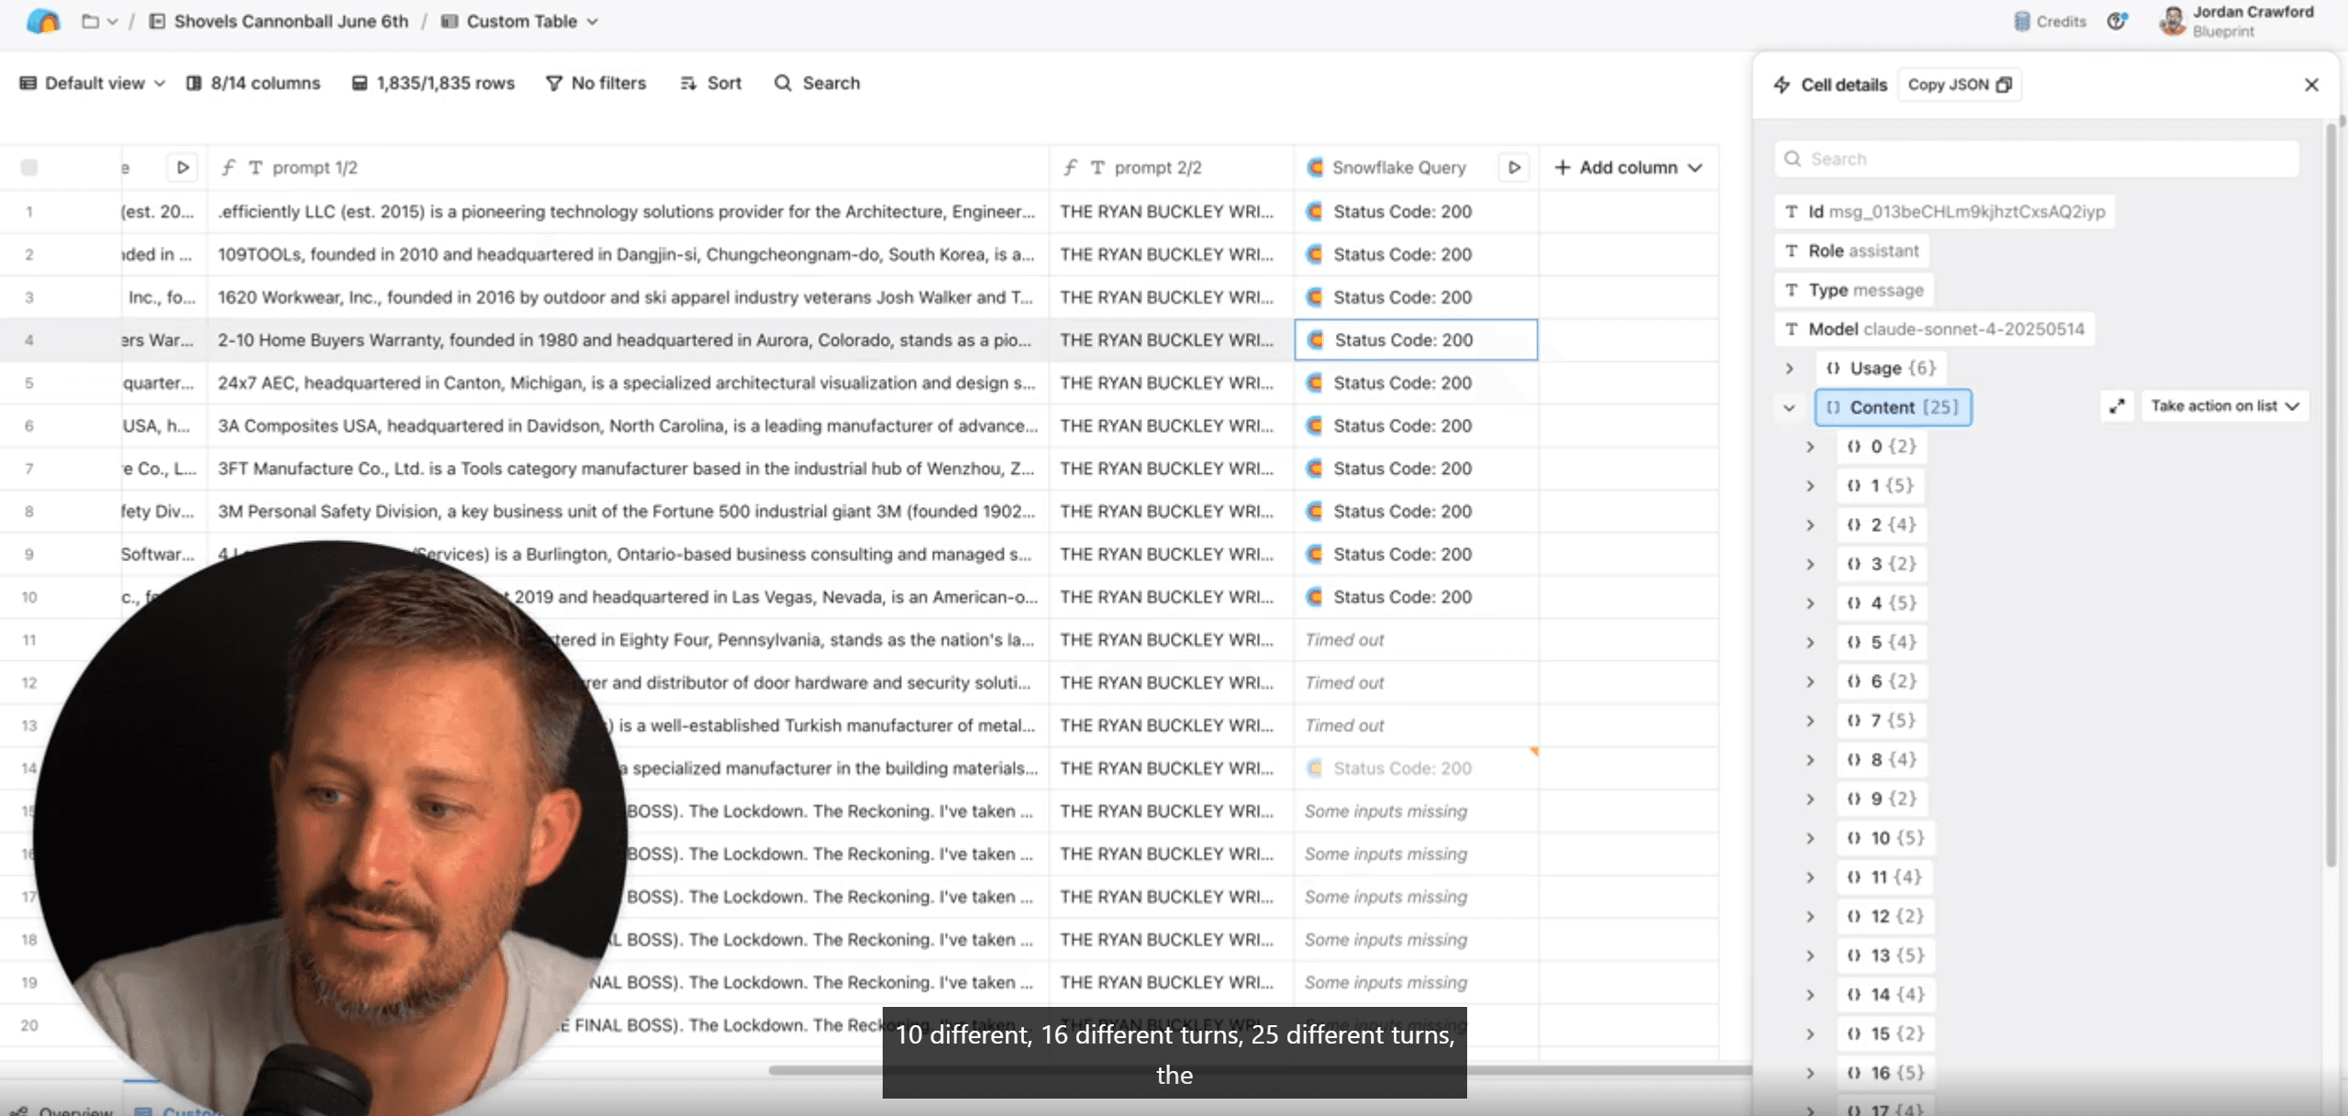Click the formula icon in prompt 2/2 header
The width and height of the screenshot is (2348, 1116).
coord(1070,168)
